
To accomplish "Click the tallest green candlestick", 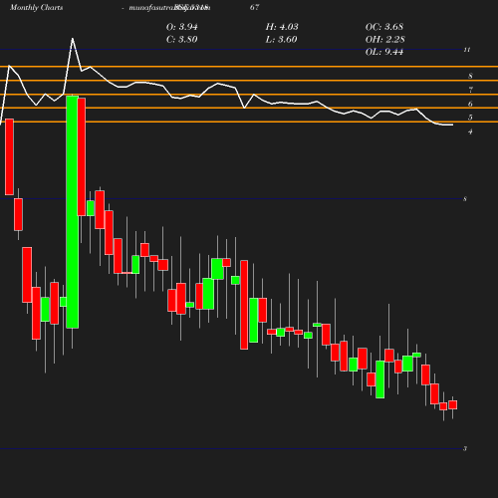I will tap(73, 212).
